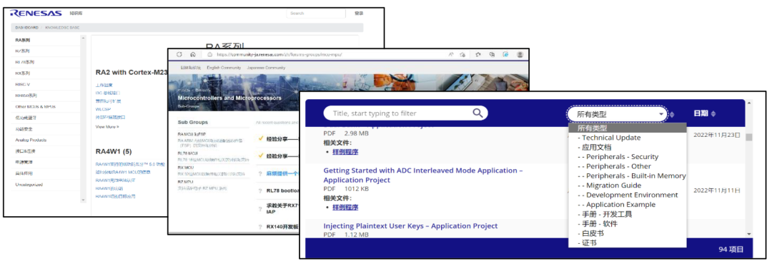Image resolution: width=772 pixels, height=266 pixels.
Task: Click document list scrollbar thumb
Action: [749, 138]
